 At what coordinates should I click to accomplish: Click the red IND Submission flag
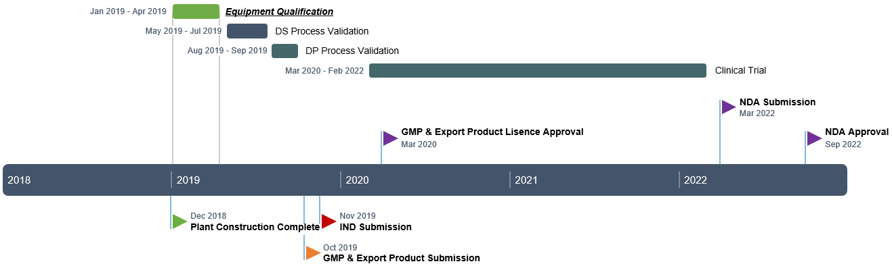pos(328,221)
